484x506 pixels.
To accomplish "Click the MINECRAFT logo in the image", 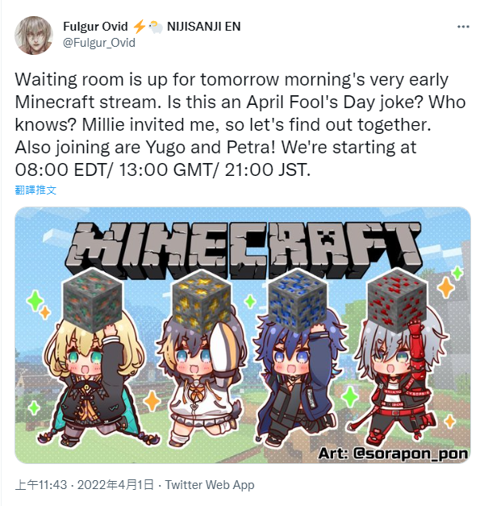I will (x=244, y=249).
